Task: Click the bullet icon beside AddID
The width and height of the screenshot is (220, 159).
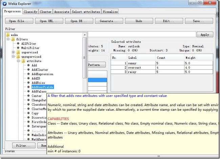Action: tap(28, 78)
